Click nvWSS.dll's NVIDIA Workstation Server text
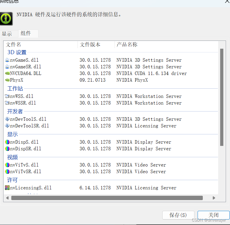 tap(149, 96)
